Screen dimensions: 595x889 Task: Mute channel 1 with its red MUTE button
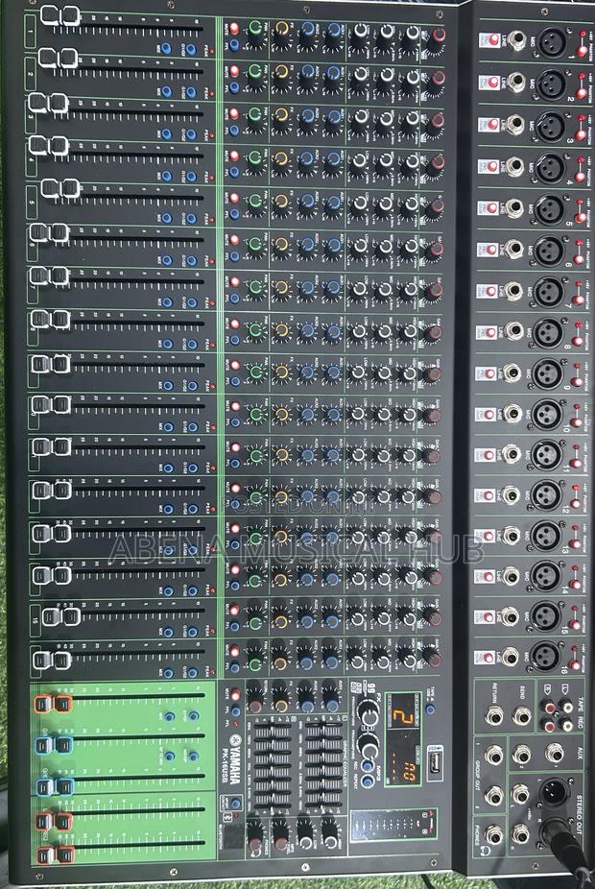pyautogui.click(x=233, y=29)
